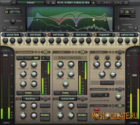Select Peak detection in Compressor
This screenshot has width=140, height=125.
pos(21,93)
